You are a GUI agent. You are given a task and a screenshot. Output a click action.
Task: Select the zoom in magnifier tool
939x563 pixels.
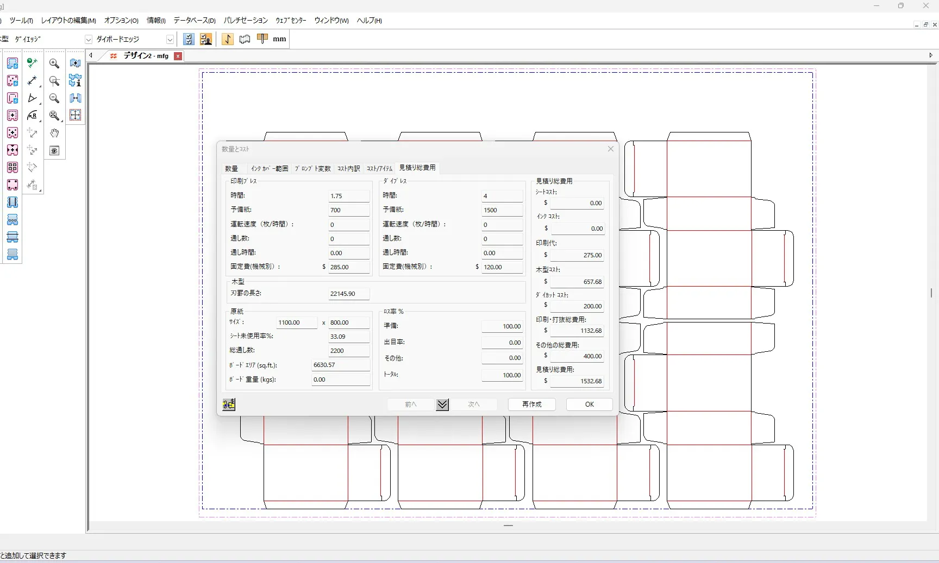(54, 64)
